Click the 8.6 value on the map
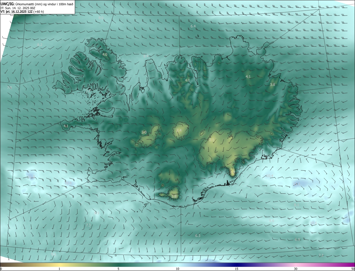Viewport: 355px width, 271px height. click(101, 17)
